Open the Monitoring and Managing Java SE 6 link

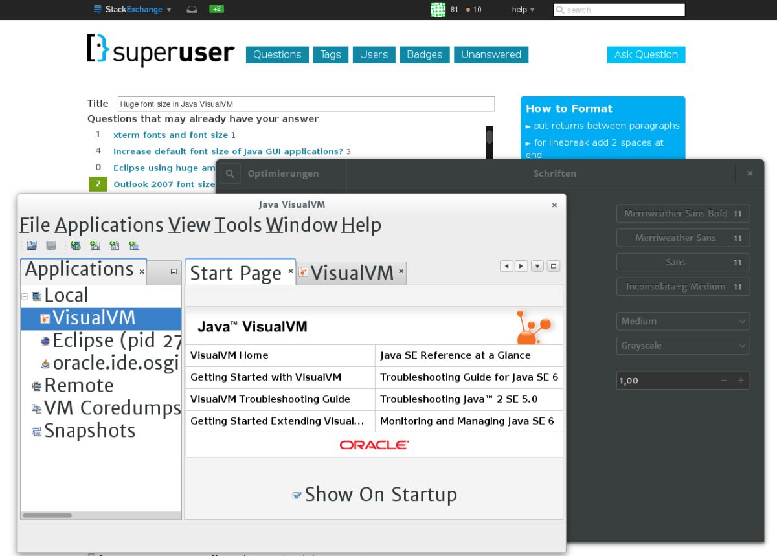click(467, 421)
